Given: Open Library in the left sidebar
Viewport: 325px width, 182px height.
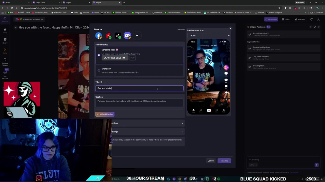Looking at the screenshot, I should tap(5, 41).
